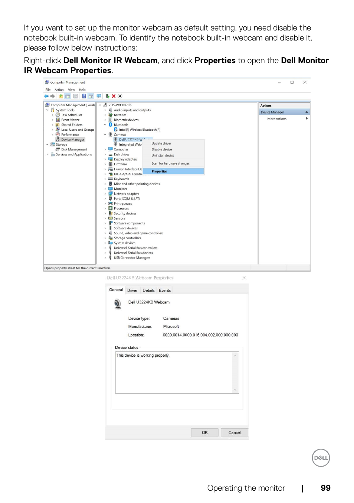Expand the Services and Applications node
Screen dimensions: 354x503
pyautogui.click(x=47, y=154)
